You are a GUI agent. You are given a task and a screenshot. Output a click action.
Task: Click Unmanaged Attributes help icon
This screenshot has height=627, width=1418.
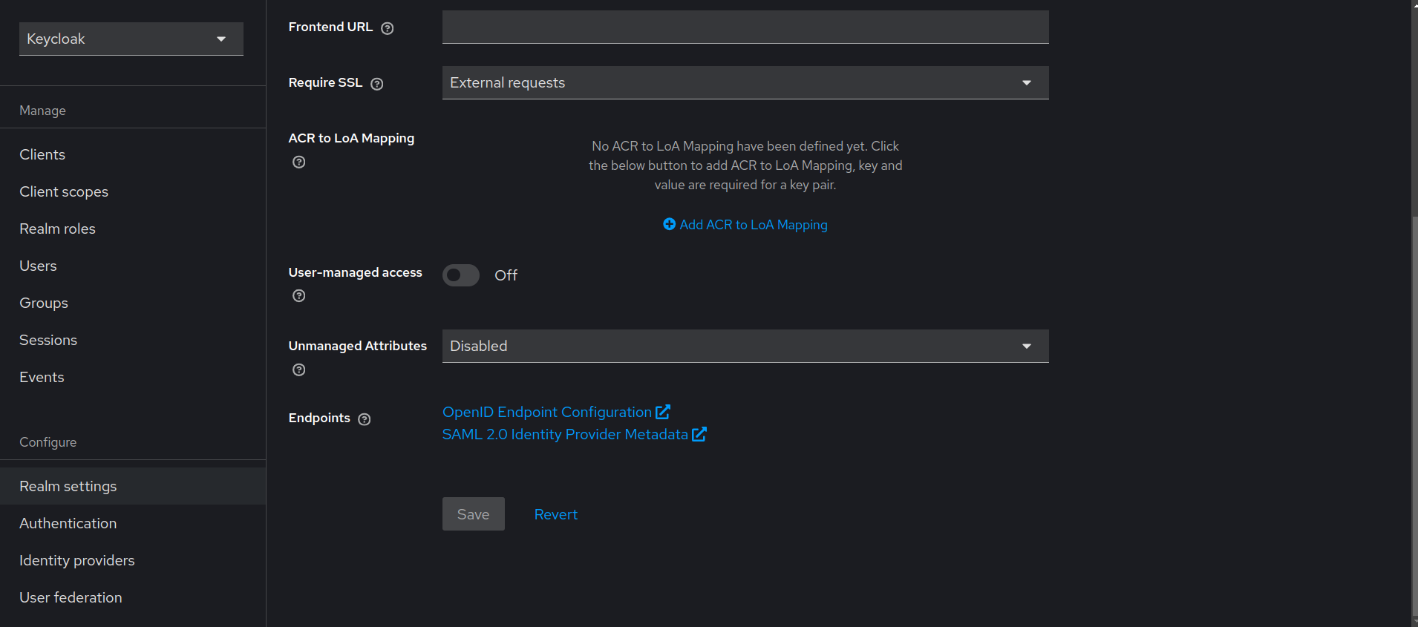coord(299,370)
